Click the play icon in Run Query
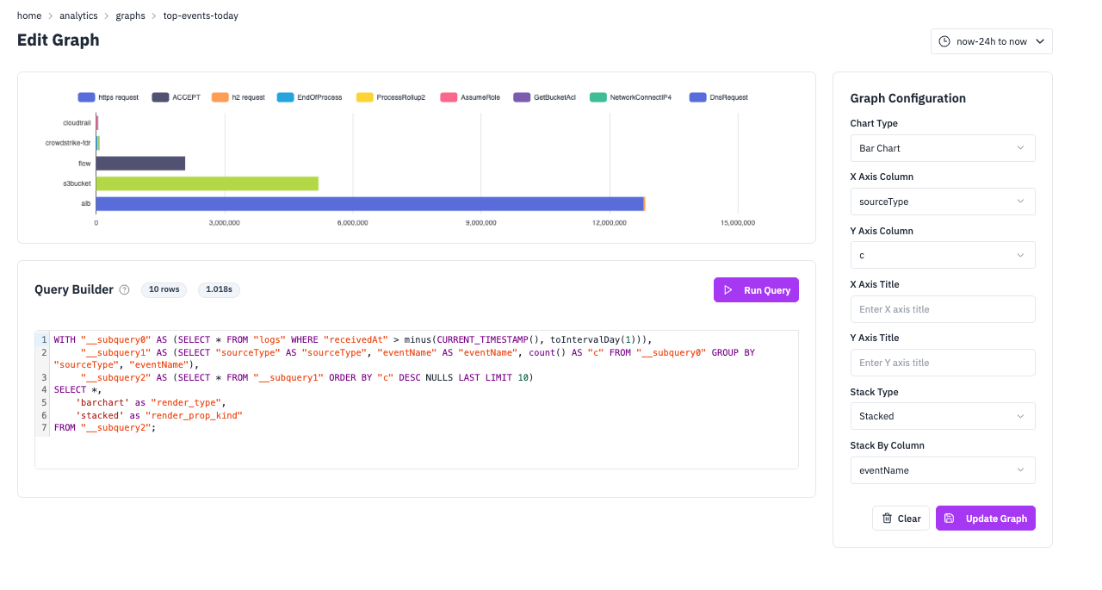Image resolution: width=1102 pixels, height=590 pixels. click(728, 290)
